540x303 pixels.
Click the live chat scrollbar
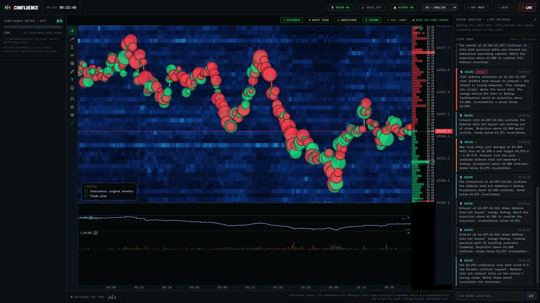538,236
